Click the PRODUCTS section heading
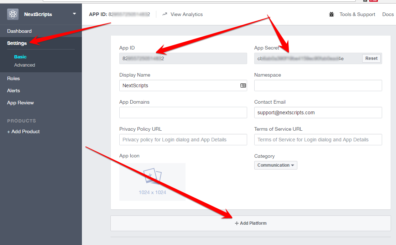This screenshot has width=396, height=245. pos(21,121)
